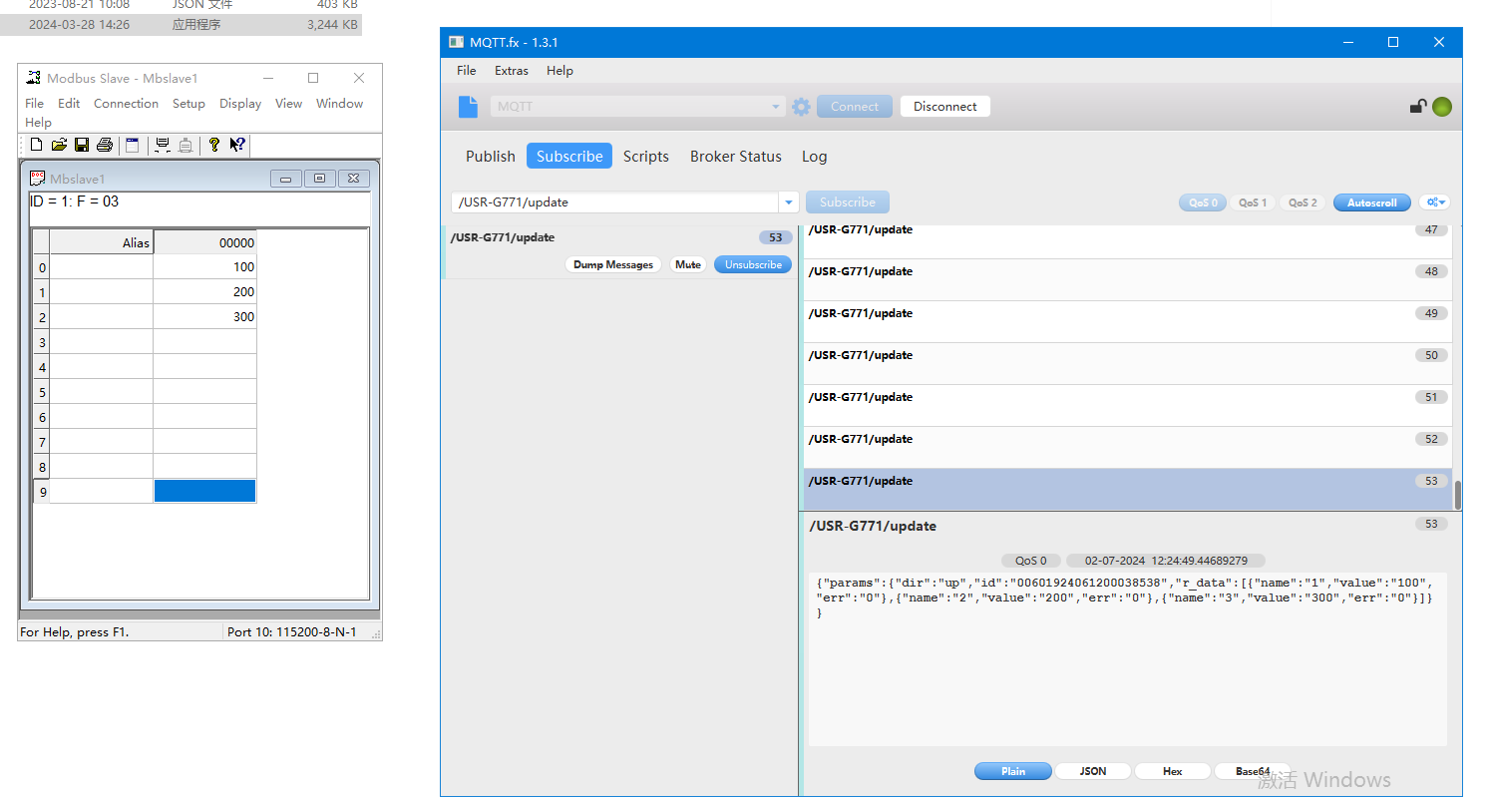This screenshot has width=1492, height=797.
Task: Open the subscribe options gears dropdown
Action: (1435, 202)
